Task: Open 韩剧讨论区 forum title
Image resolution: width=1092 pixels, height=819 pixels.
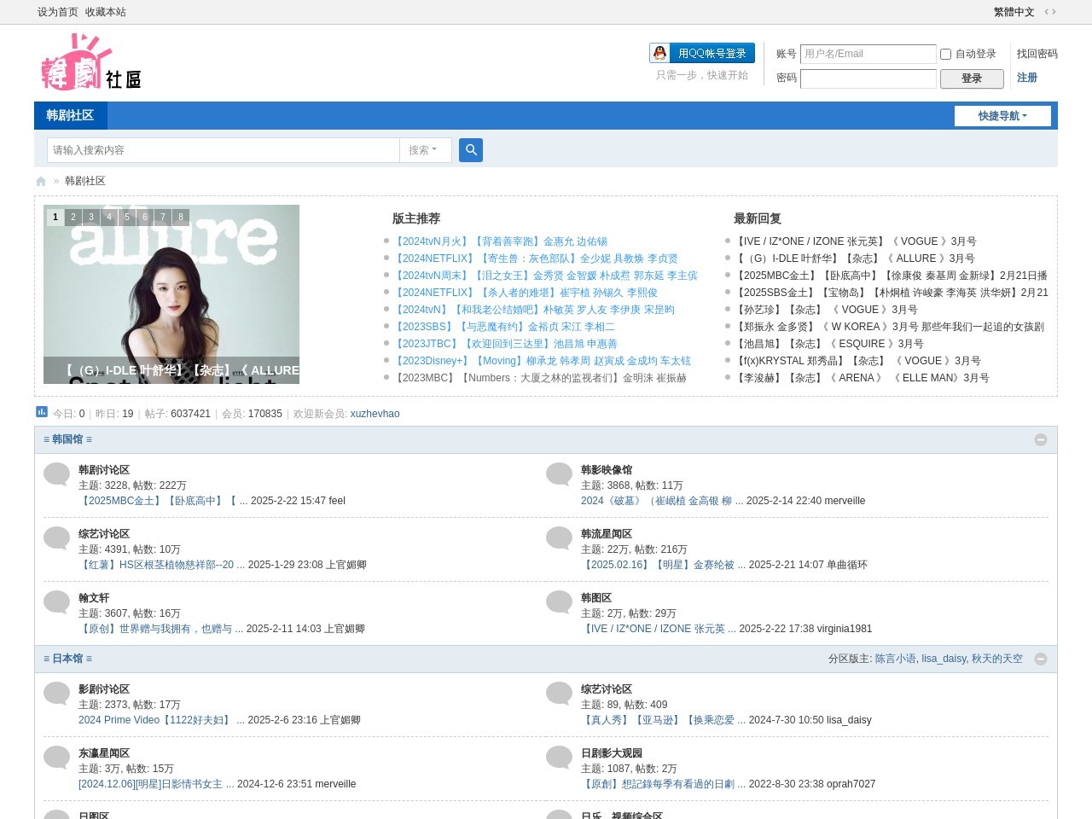Action: pos(104,470)
